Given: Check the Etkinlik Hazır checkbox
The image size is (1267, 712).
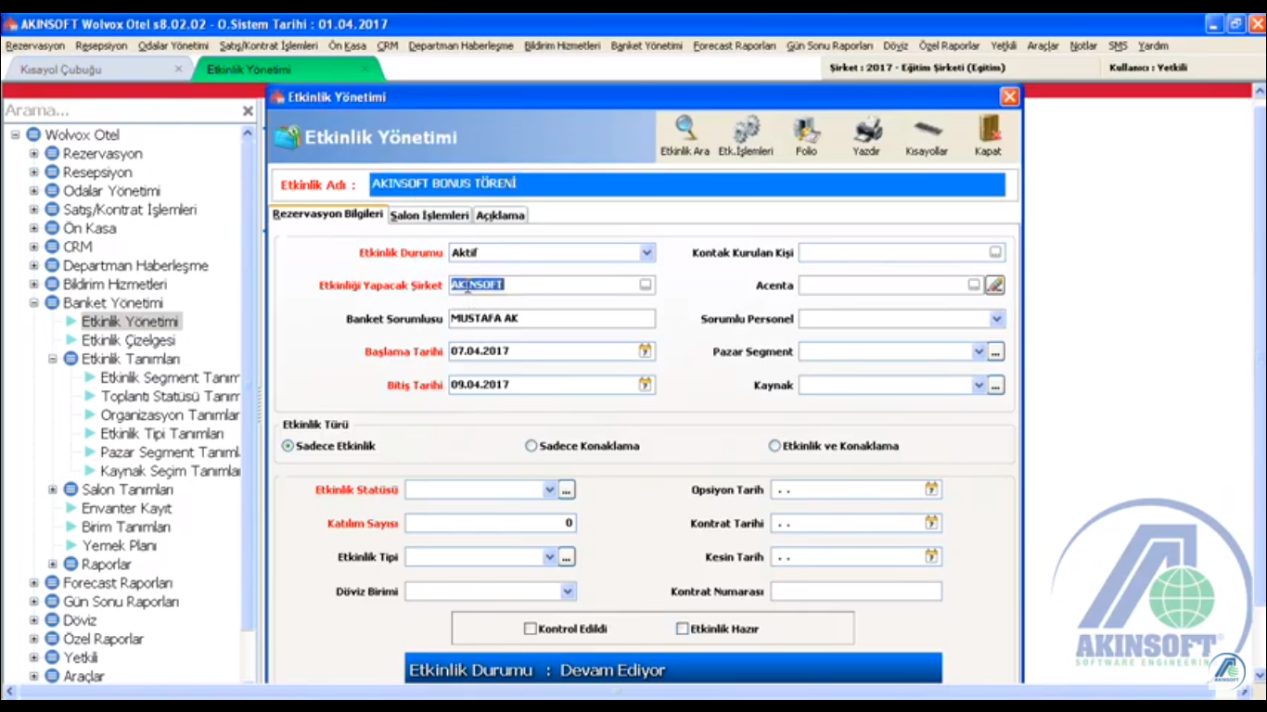Looking at the screenshot, I should (x=683, y=629).
